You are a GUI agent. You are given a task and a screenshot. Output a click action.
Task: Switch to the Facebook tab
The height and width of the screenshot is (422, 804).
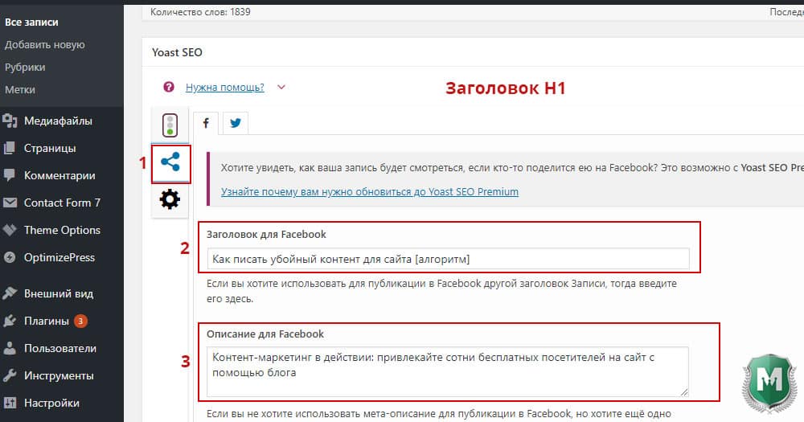coord(206,123)
